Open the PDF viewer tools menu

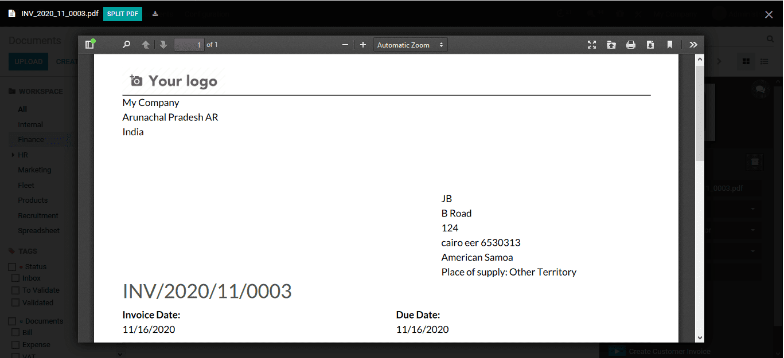pyautogui.click(x=693, y=45)
